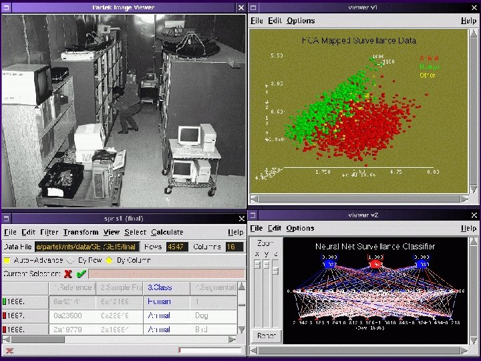Image resolution: width=481 pixels, height=361 pixels.
Task: Click the red output node in the neural net
Action: click(x=375, y=264)
